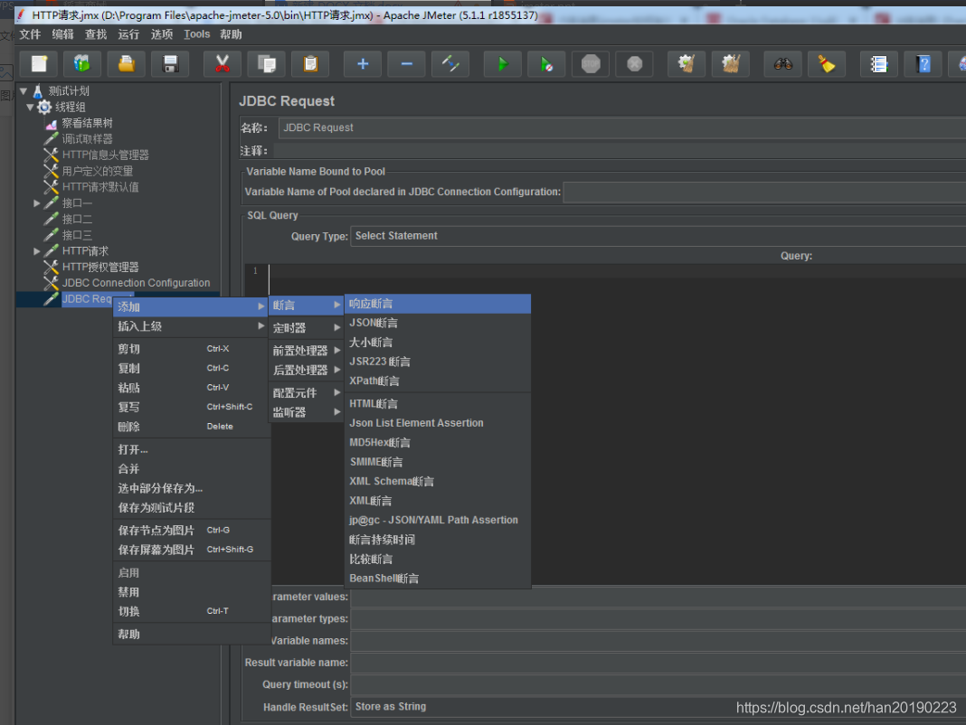The image size is (966, 725).
Task: Open the Tools menu
Action: pyautogui.click(x=196, y=34)
